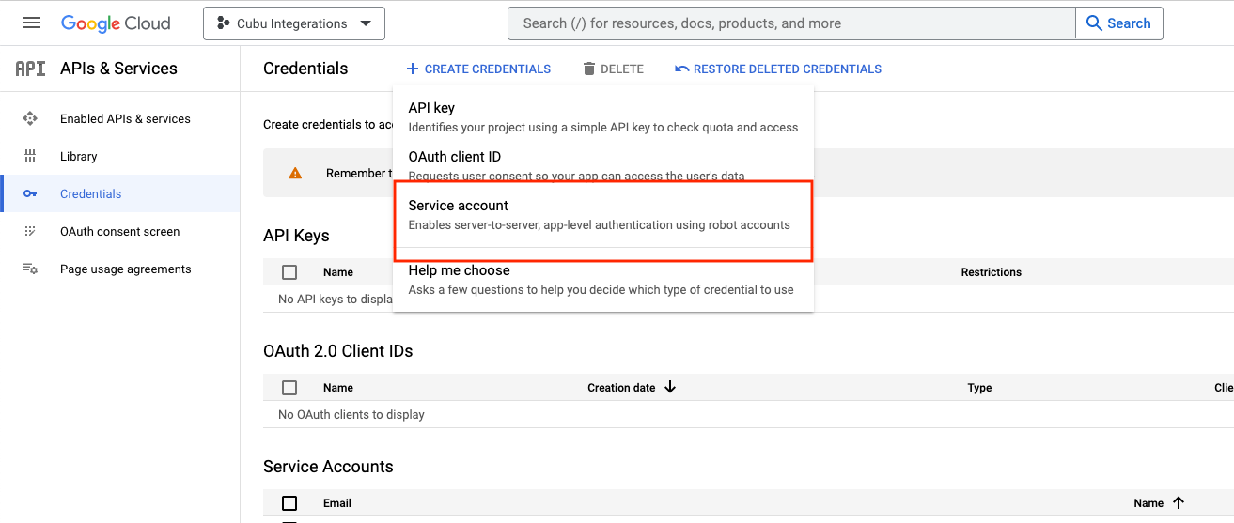
Task: Click the trash icon next to Delete
Action: [589, 69]
